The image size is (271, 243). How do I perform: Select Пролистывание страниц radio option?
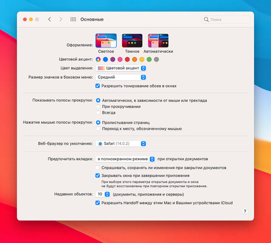click(x=98, y=123)
